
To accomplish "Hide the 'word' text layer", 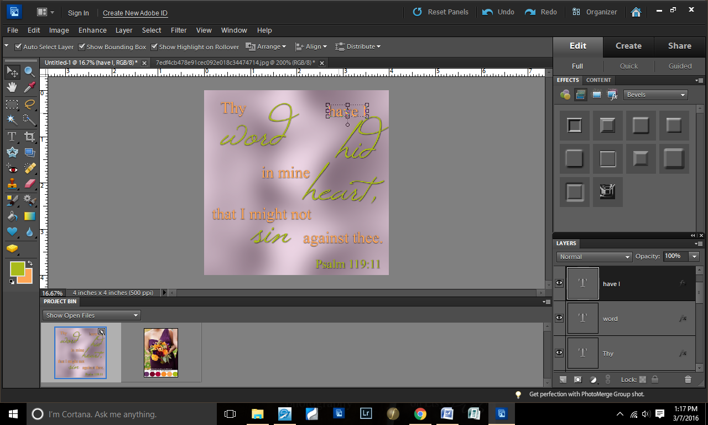I will pos(559,318).
